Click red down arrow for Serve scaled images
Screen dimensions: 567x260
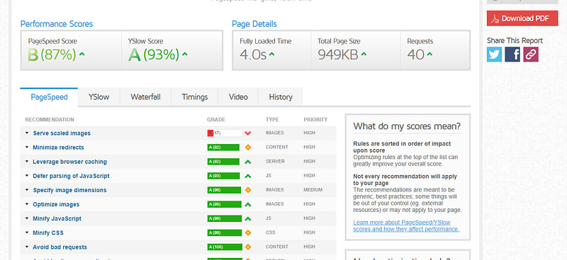(x=247, y=133)
